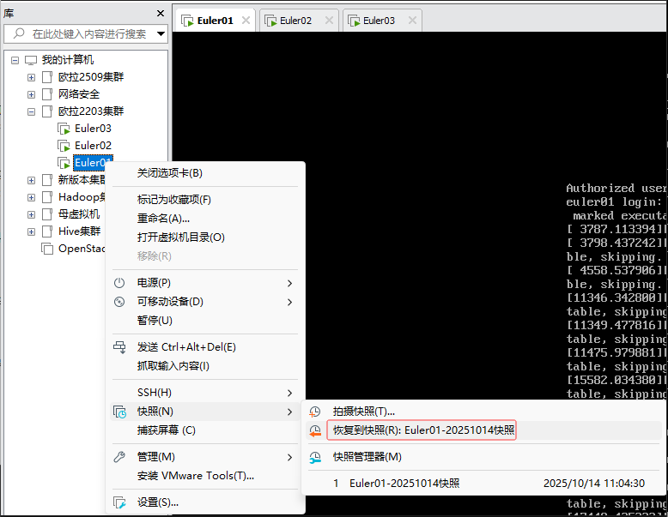This screenshot has width=668, height=517.
Task: Open 快照管理器(M)
Action: click(x=483, y=457)
